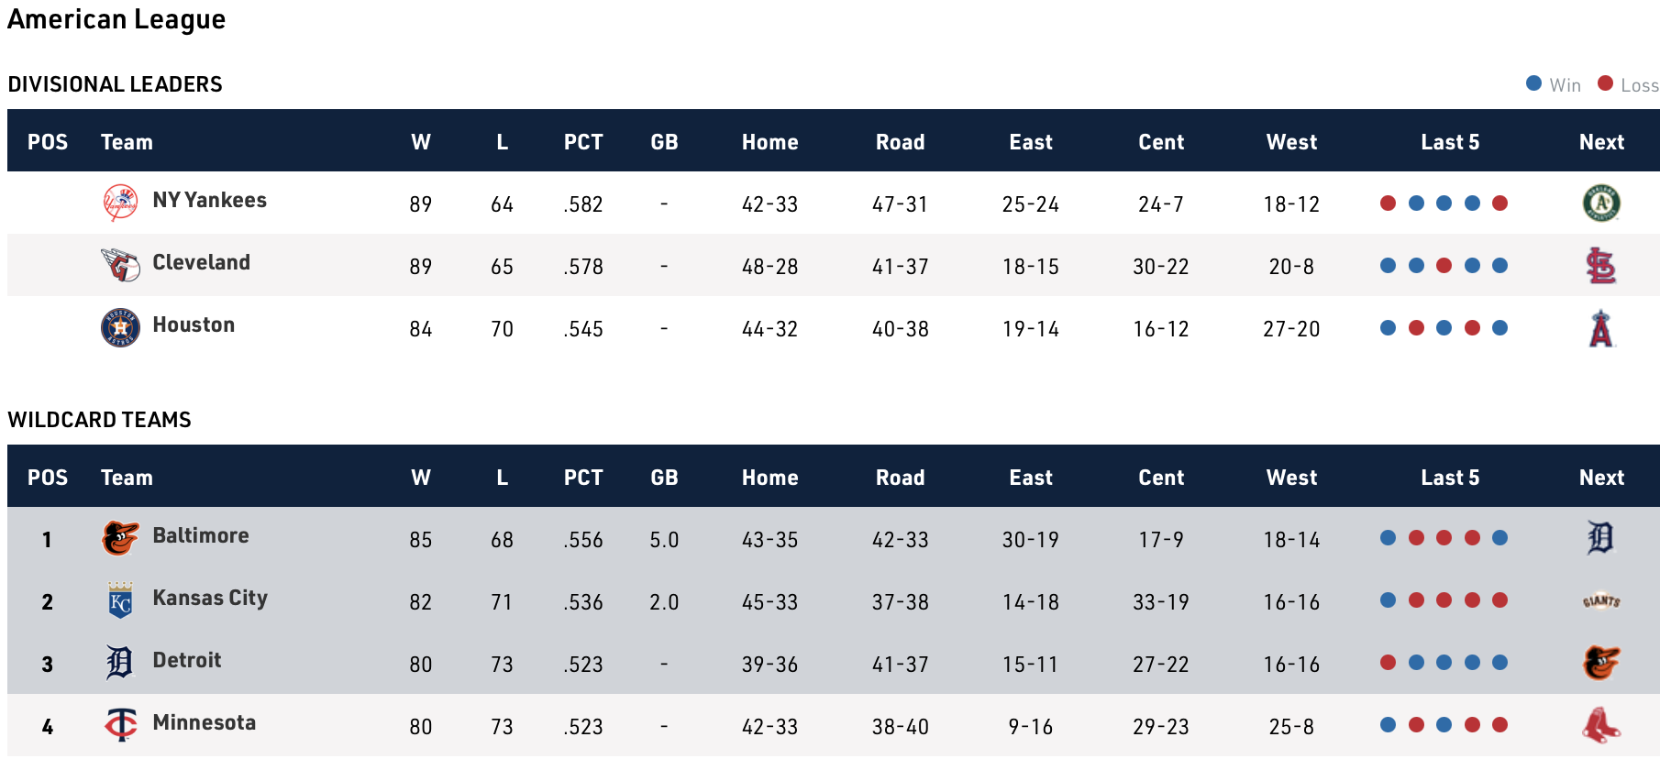
Task: Open Cleveland's next opponent Cardinals logo
Action: (1601, 265)
